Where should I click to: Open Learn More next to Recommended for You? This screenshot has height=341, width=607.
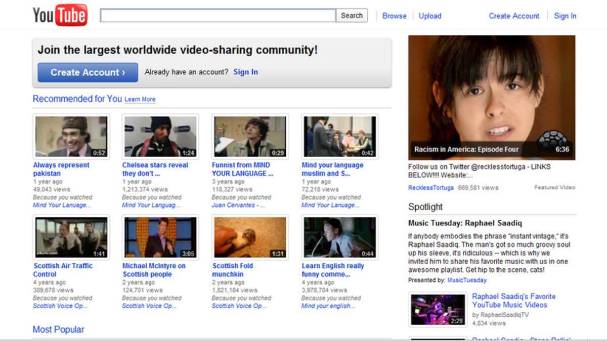click(x=140, y=100)
